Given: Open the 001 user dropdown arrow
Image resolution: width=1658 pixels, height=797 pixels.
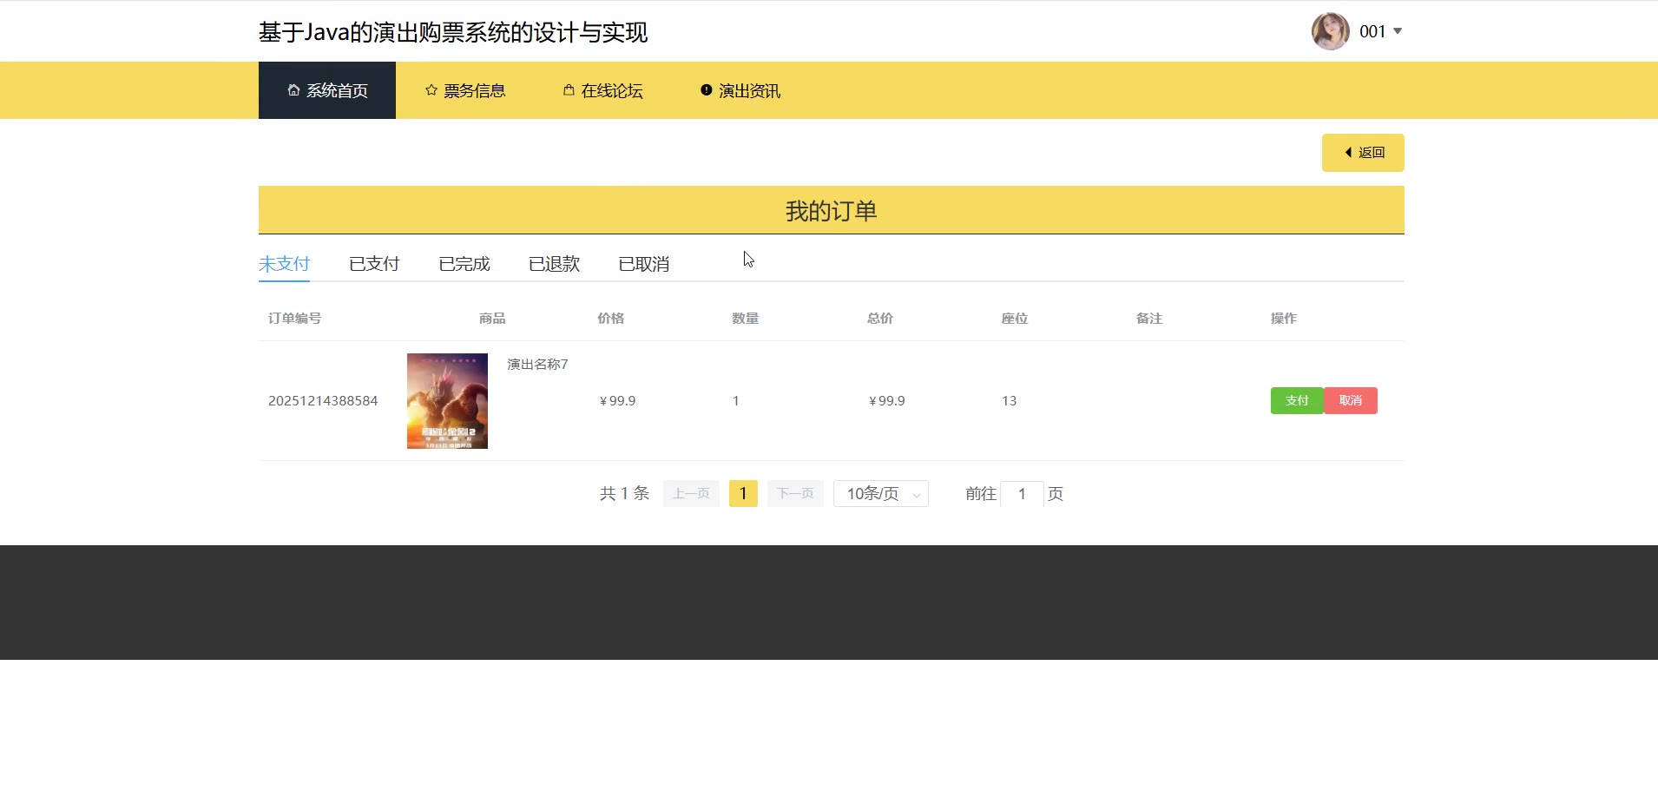Looking at the screenshot, I should point(1398,31).
